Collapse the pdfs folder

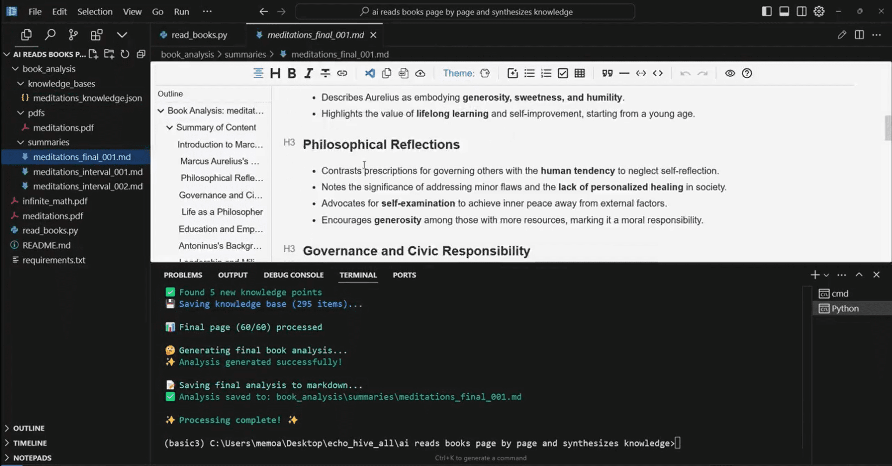point(20,113)
